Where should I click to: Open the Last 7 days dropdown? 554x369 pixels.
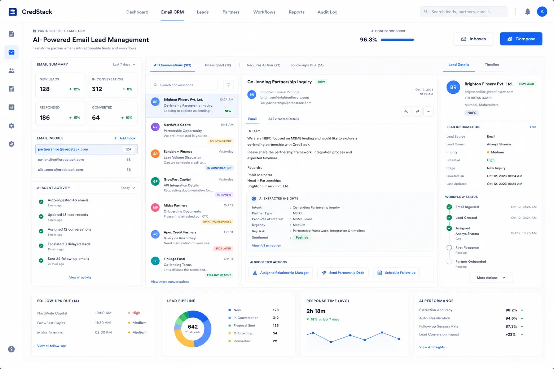124,65
